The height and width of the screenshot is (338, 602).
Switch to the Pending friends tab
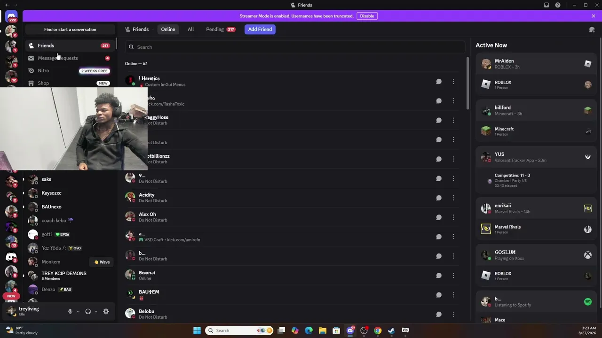tap(221, 30)
